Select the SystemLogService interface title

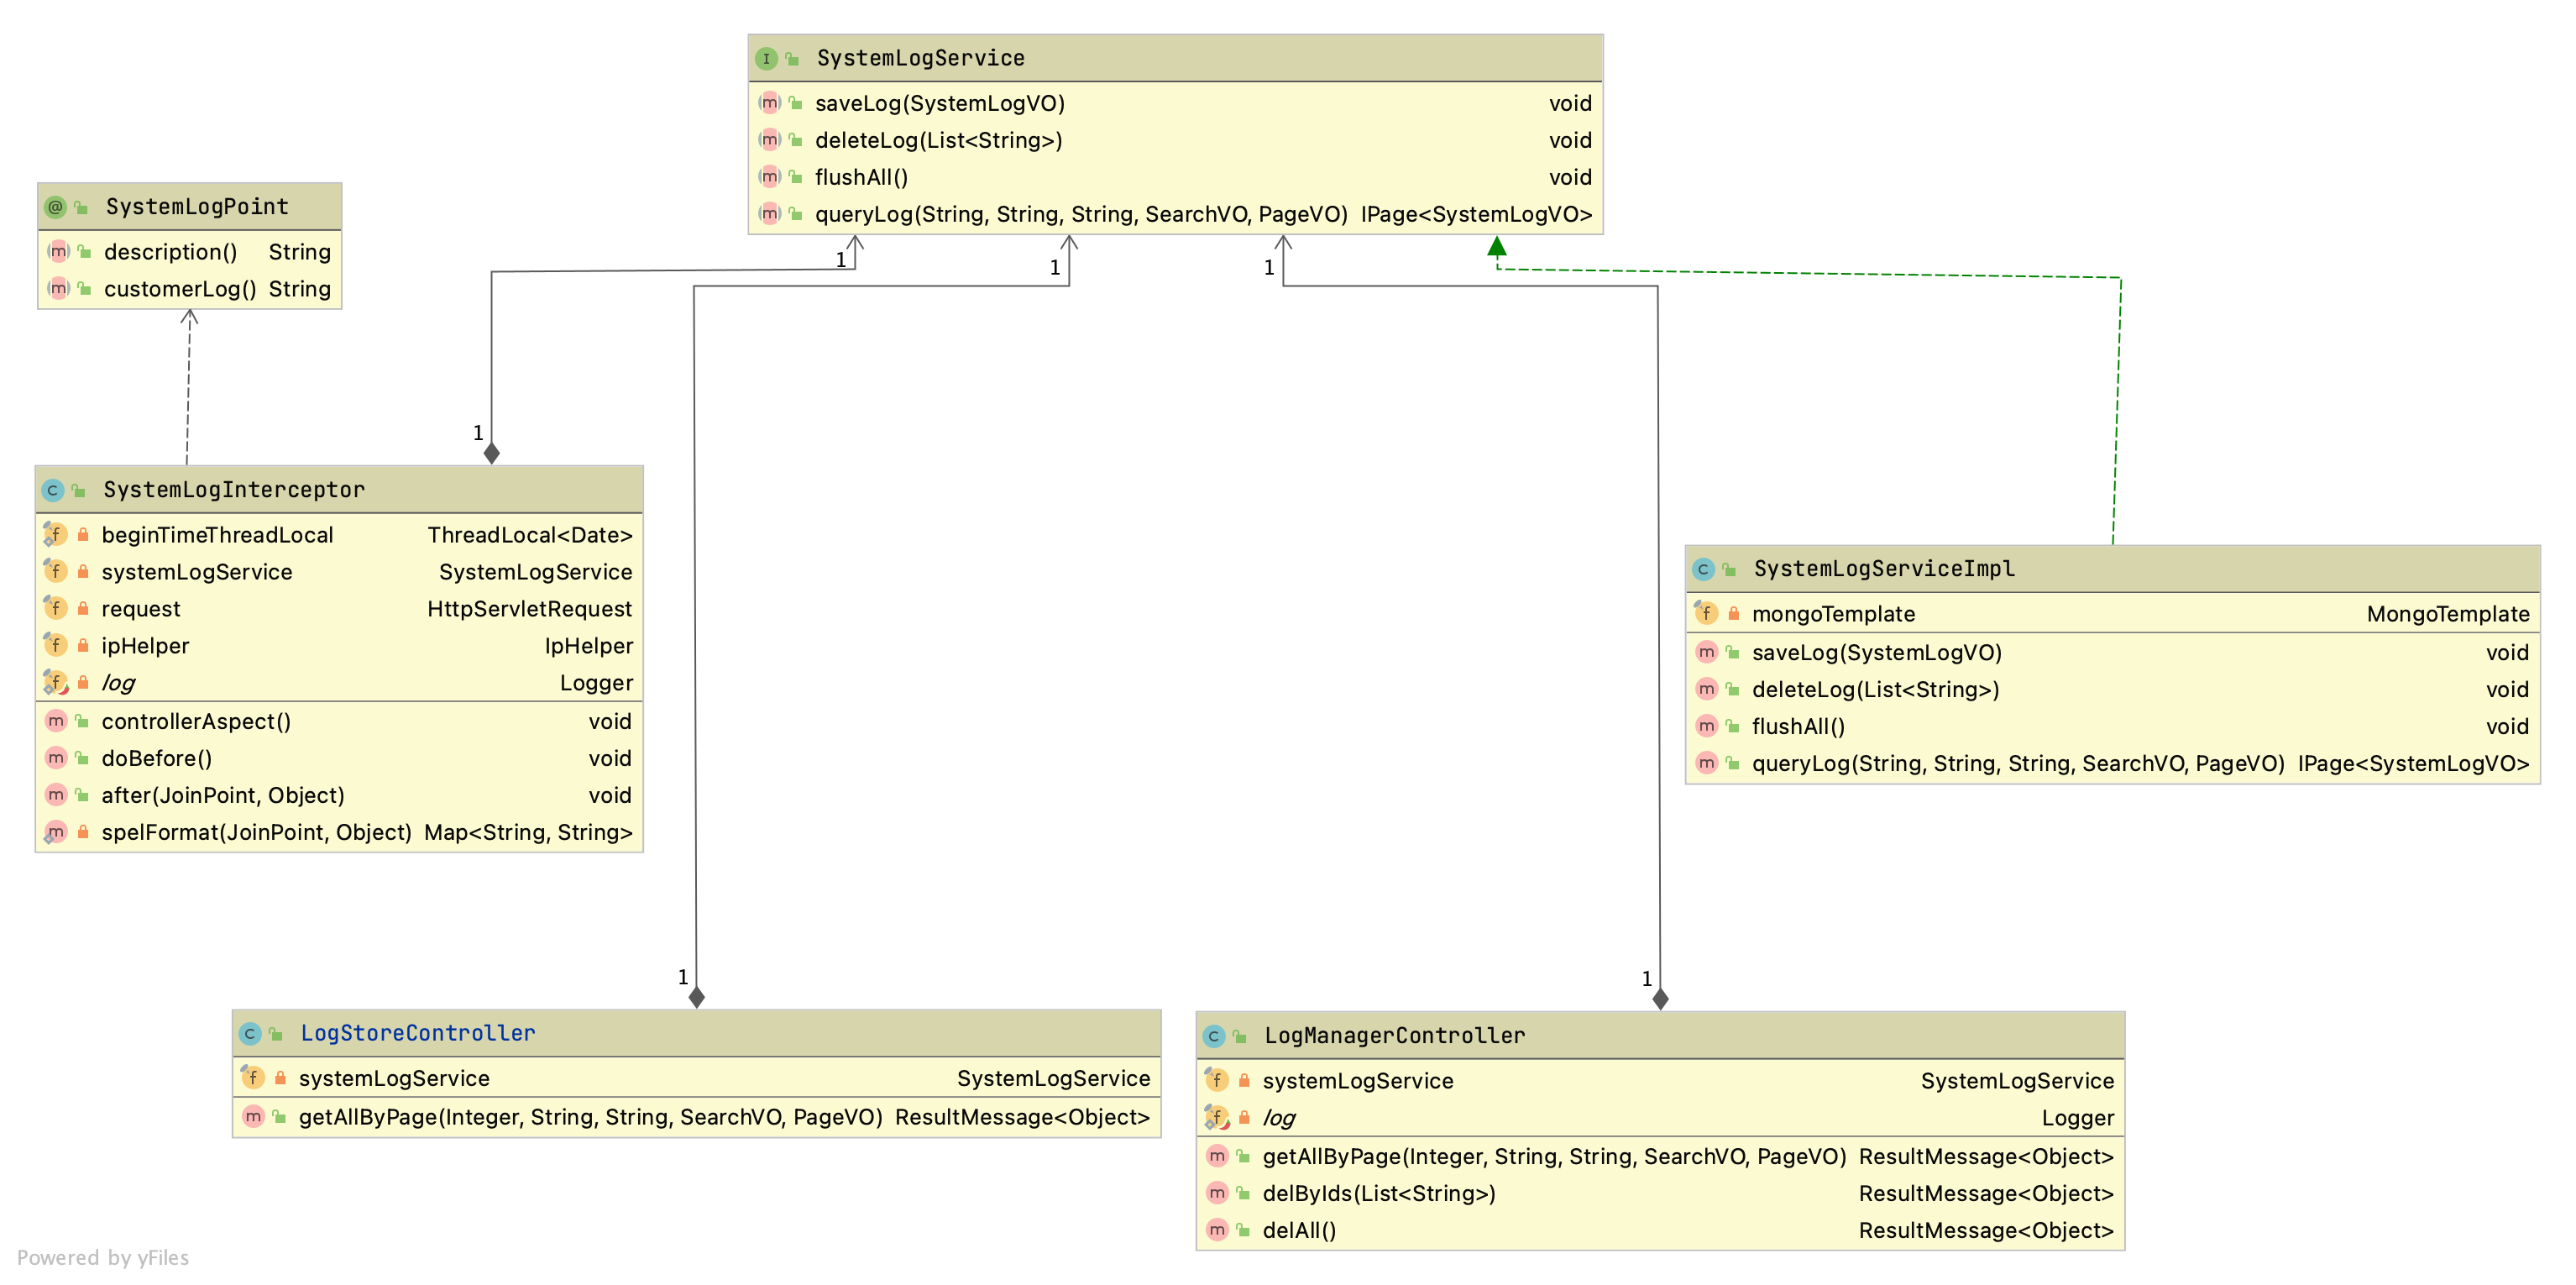pyautogui.click(x=920, y=59)
